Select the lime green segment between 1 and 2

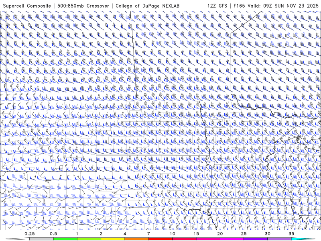click(89, 239)
